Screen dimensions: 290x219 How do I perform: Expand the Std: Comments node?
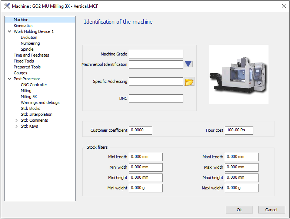point(16,120)
